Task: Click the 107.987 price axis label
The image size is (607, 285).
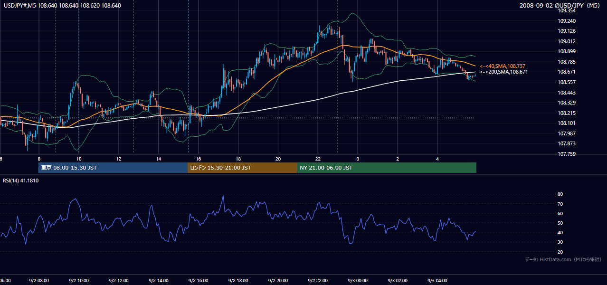Action: (x=566, y=133)
